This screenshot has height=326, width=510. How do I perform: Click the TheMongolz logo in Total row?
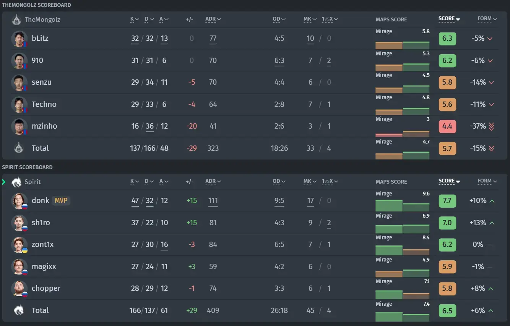pos(18,148)
